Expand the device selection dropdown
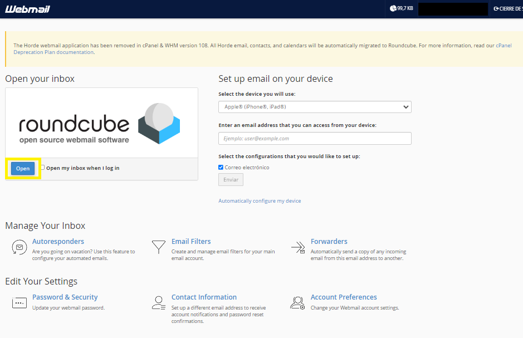This screenshot has height=338, width=523. click(315, 107)
